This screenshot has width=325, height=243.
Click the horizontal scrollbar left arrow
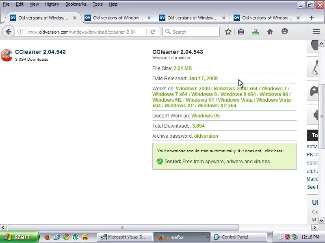tap(3, 228)
